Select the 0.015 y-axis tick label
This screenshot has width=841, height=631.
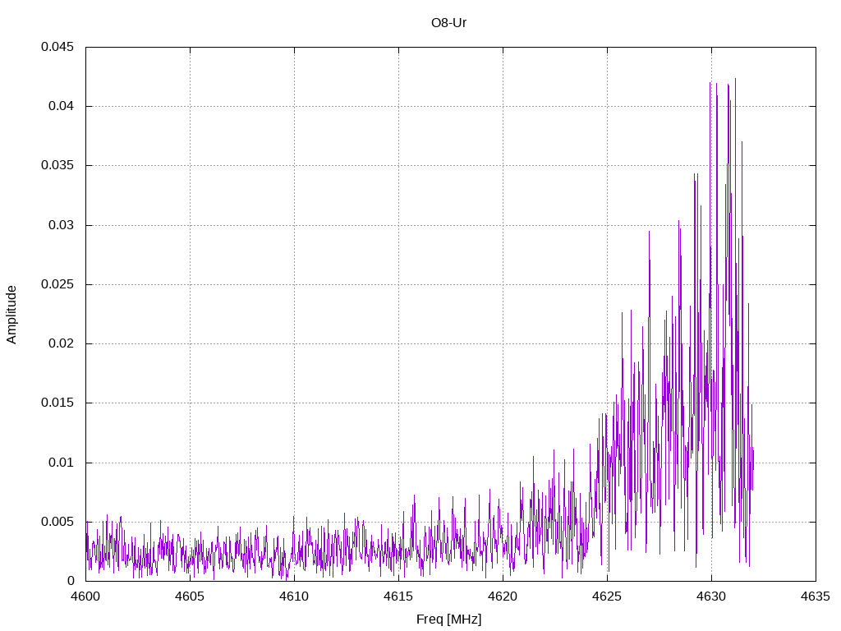[57, 403]
